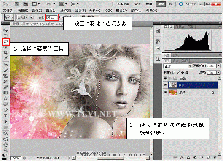Add a layer mask from Layers panel
Image resolution: width=223 pixels, height=161 pixels.
[x=188, y=158]
